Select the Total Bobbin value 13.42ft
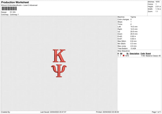162x114 pixels. [133, 49]
